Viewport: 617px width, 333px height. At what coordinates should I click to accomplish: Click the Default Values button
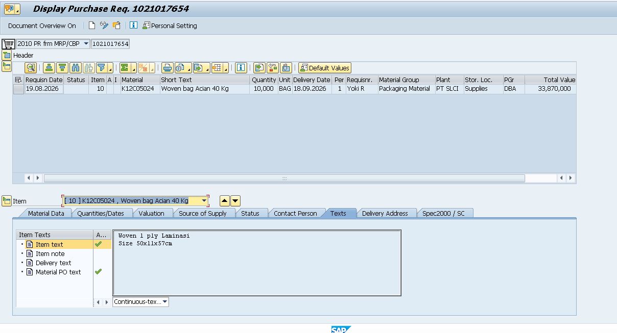[x=325, y=68]
